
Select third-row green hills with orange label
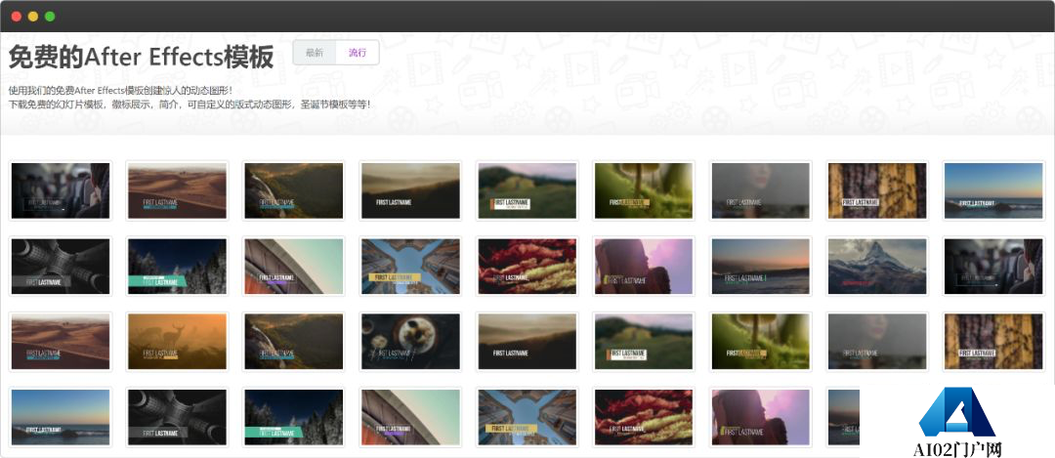[x=644, y=341]
